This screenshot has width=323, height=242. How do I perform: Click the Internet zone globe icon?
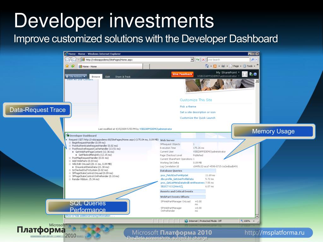186,221
